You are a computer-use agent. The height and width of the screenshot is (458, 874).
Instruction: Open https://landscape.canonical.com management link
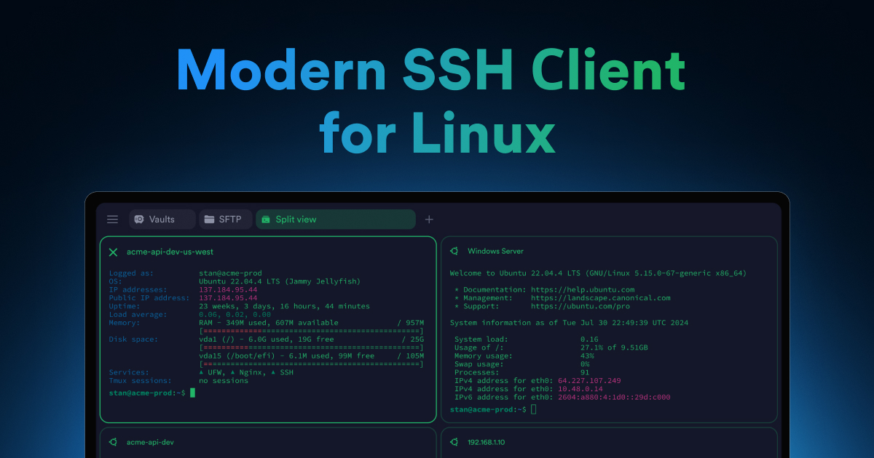[601, 297]
